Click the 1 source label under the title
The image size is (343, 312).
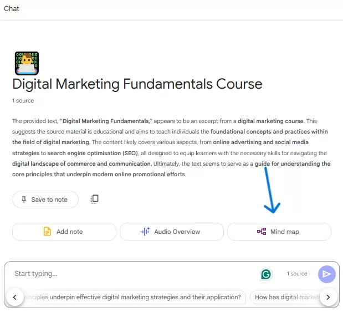pyautogui.click(x=23, y=101)
